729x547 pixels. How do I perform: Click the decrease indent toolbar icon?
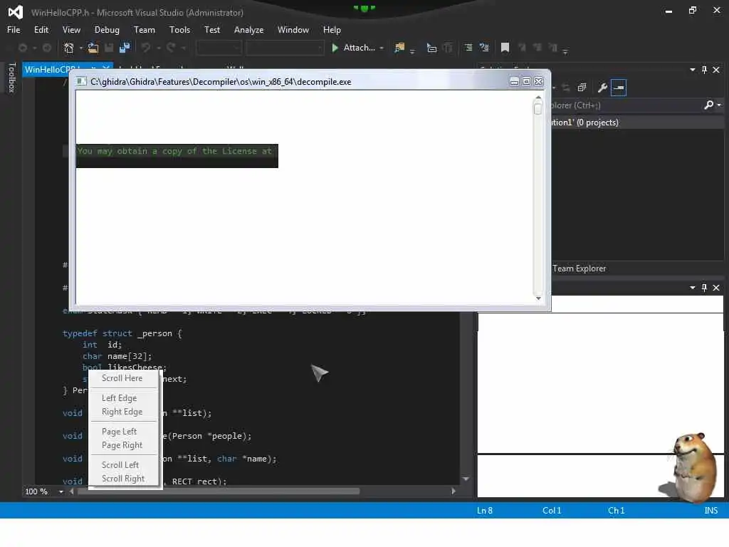[x=468, y=48]
